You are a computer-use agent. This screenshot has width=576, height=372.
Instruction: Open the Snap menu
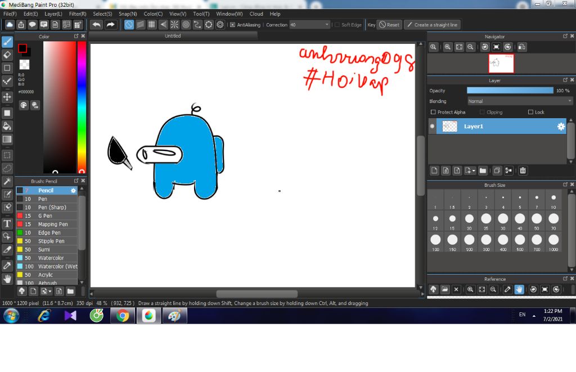click(x=128, y=14)
